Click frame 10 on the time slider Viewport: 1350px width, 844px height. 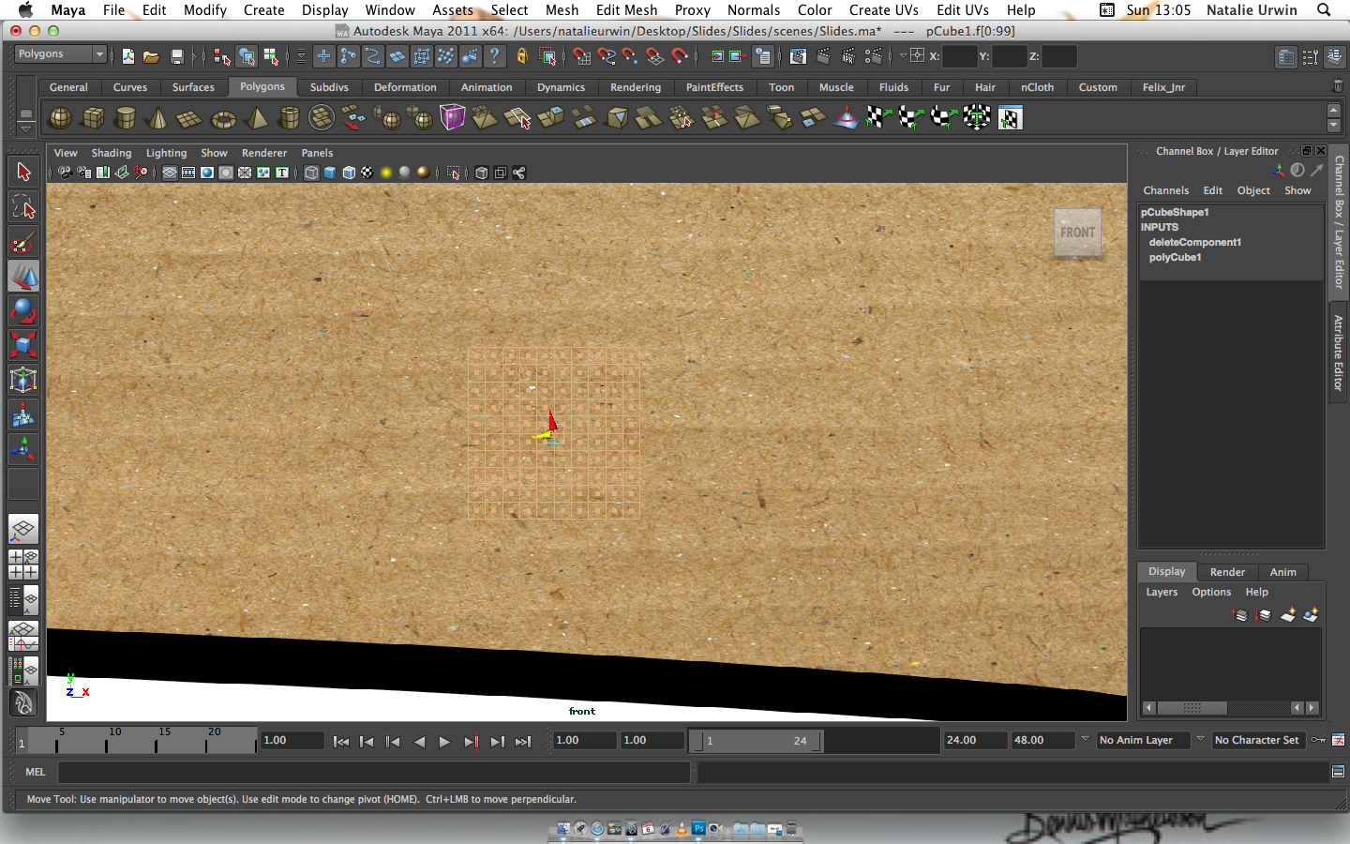112,742
